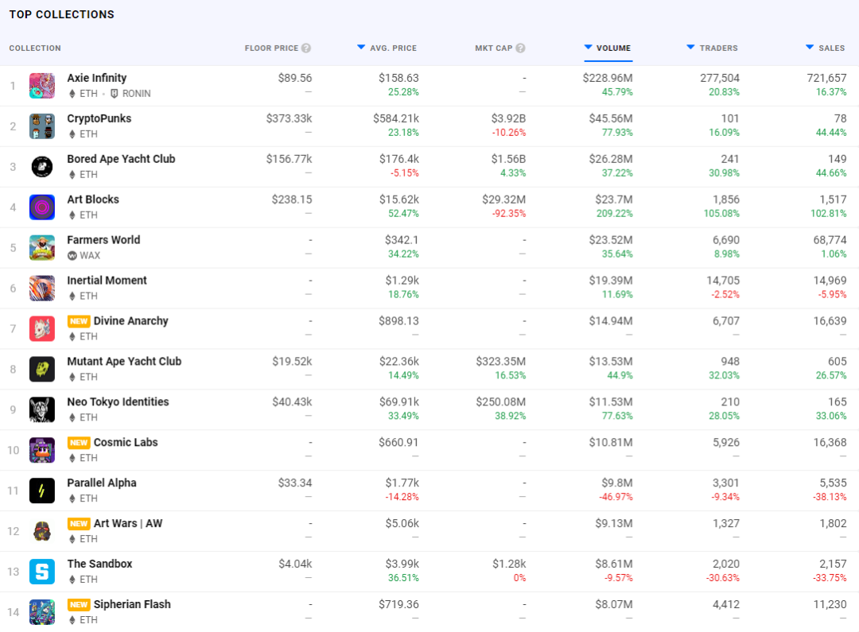Open the Art Blocks collection icon
The width and height of the screenshot is (859, 632).
click(42, 207)
